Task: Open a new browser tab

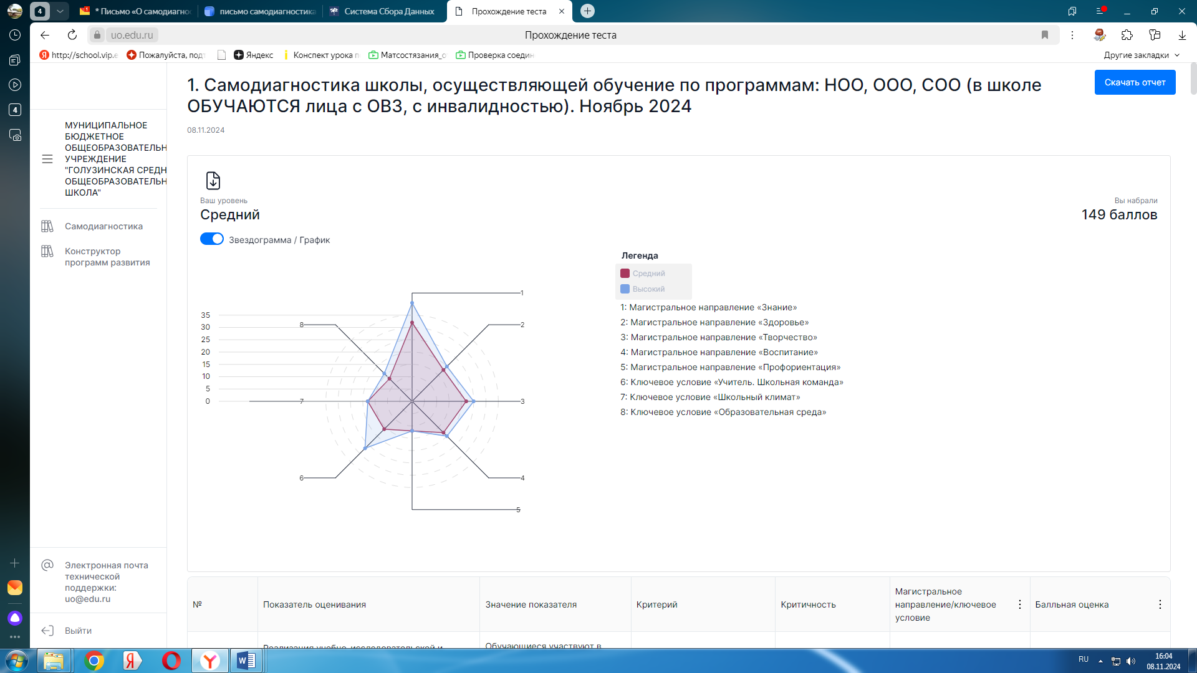Action: point(587,11)
